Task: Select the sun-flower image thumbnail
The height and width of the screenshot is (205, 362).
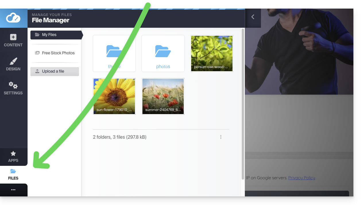Action: 114,96
